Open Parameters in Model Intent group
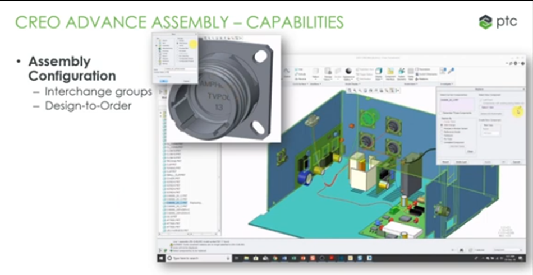The image size is (533, 275). pos(423,69)
